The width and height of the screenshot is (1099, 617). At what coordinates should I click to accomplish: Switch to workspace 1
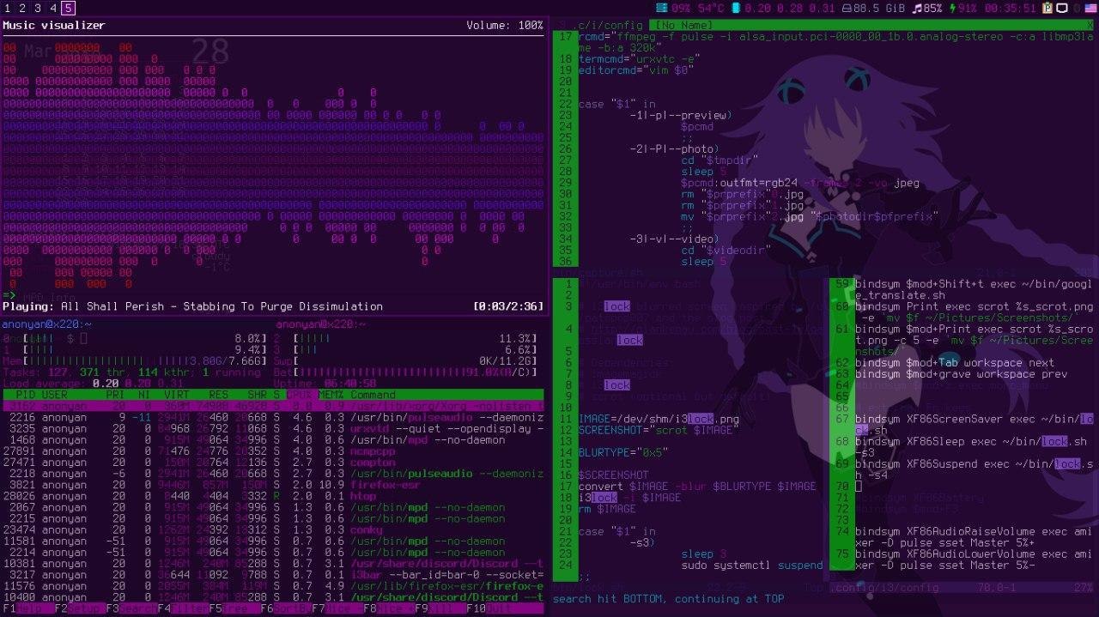tap(8, 8)
